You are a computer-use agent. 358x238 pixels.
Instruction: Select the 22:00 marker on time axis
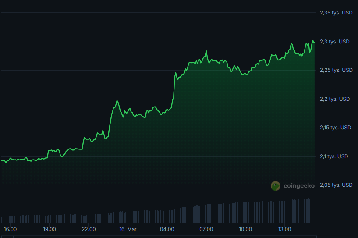[89, 229]
